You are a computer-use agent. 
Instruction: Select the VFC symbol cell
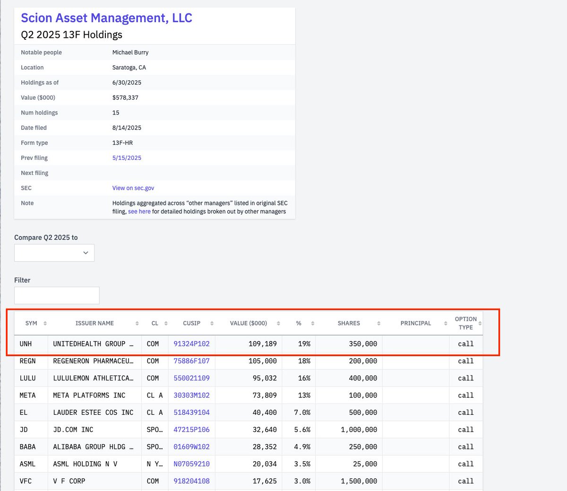tap(31, 481)
